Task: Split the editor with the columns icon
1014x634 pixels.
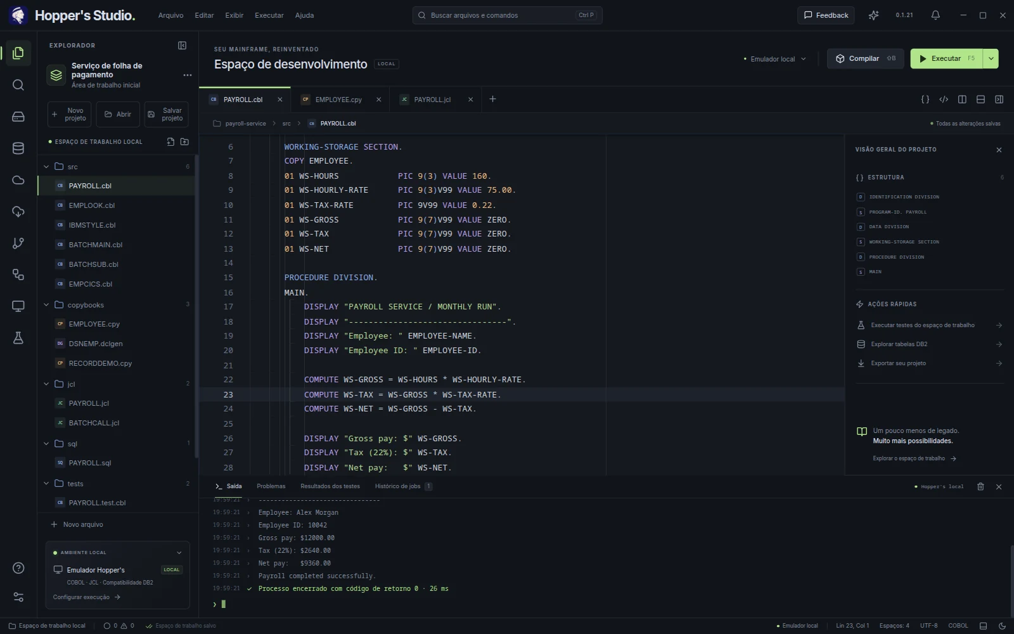Action: 962,100
